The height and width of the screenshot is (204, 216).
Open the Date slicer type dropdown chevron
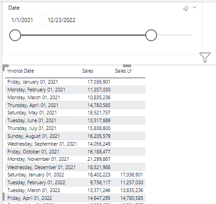coord(194,7)
